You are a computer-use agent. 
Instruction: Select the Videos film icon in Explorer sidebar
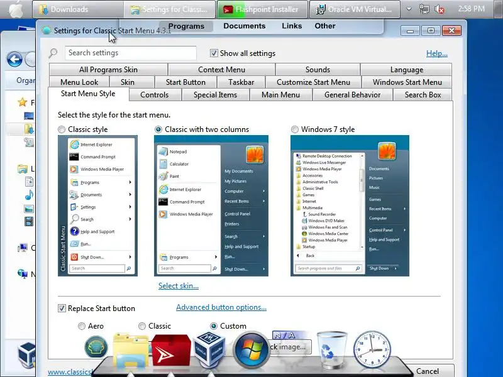tap(29, 221)
